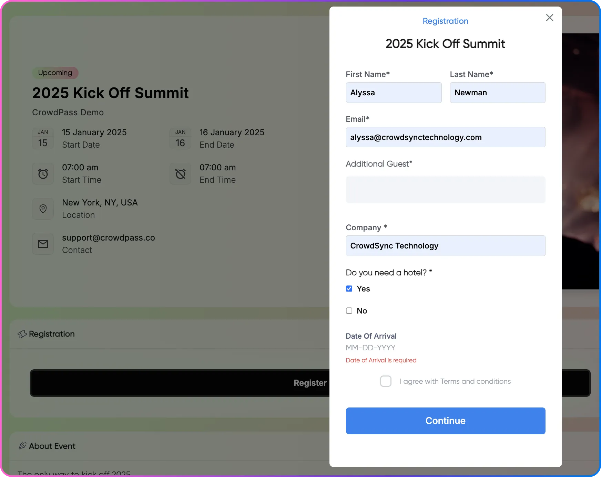Viewport: 601px width, 477px height.
Task: Select the end time alarm-off icon
Action: tap(180, 173)
